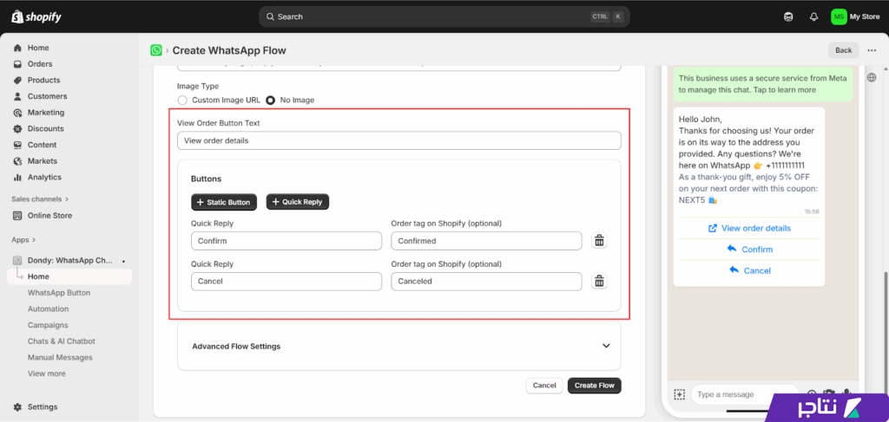The height and width of the screenshot is (422, 889).
Task: Add a Static Button
Action: (x=224, y=202)
